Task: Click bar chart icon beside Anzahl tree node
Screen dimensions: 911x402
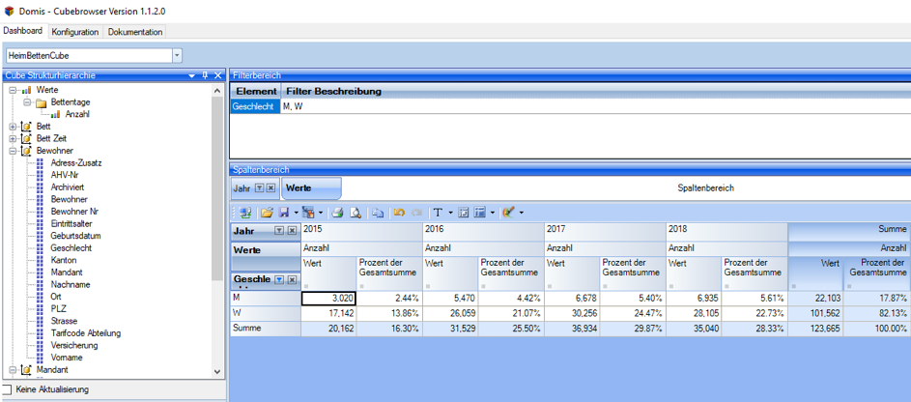Action: coord(56,114)
